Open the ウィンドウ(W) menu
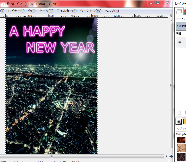186x162 pixels. click(91, 11)
